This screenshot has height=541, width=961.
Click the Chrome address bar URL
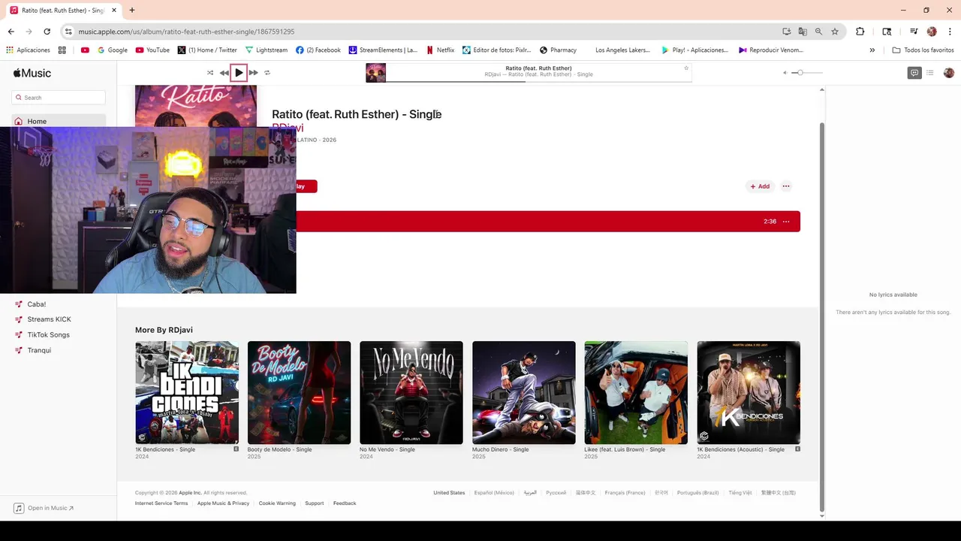click(x=186, y=32)
